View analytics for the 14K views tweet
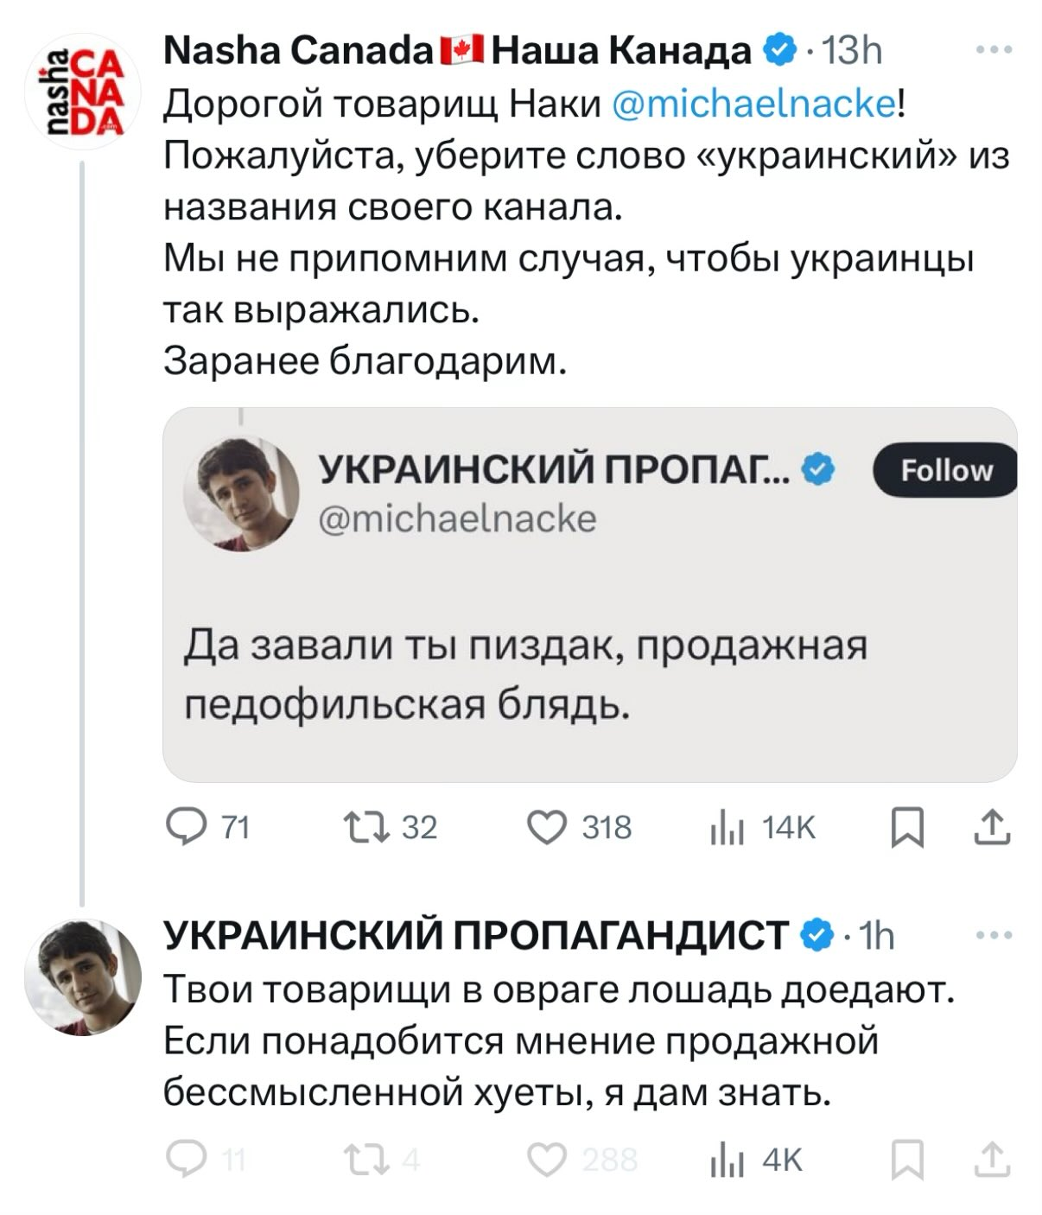This screenshot has width=1042, height=1215. pyautogui.click(x=727, y=830)
